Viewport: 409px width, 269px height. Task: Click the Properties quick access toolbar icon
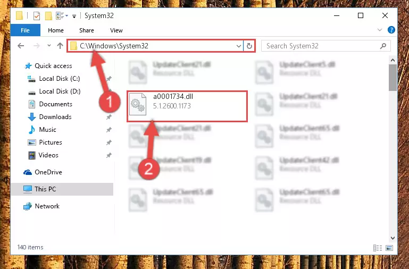click(37, 16)
